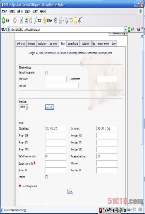Toggle the DHCP Enabled checkbox
Image resolution: width=145 pixels, height=214 pixels.
click(x=46, y=177)
